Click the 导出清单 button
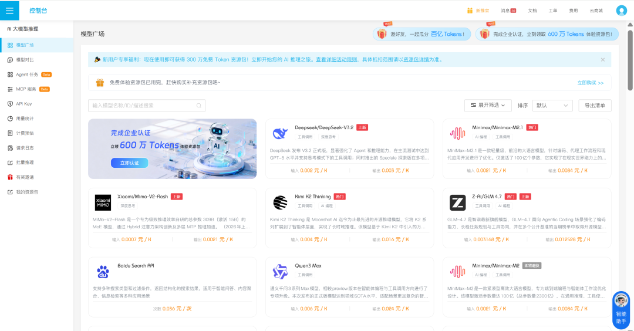 595,106
